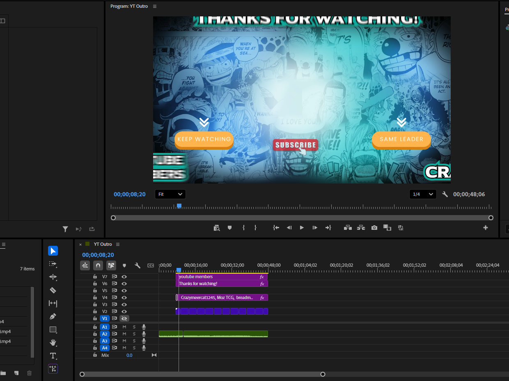Screen dimensions: 509x381
Task: Step forward one frame
Action: coord(315,228)
